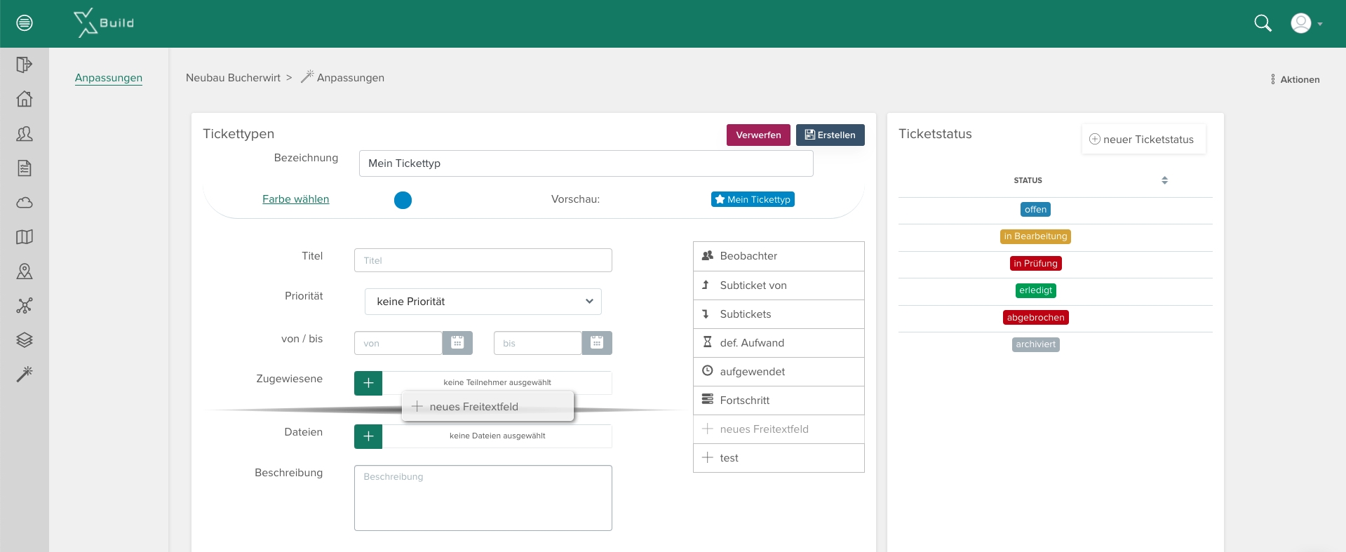Screen dimensions: 1346x552
Task: Click the neuer Ticketstatus button
Action: pos(1143,139)
